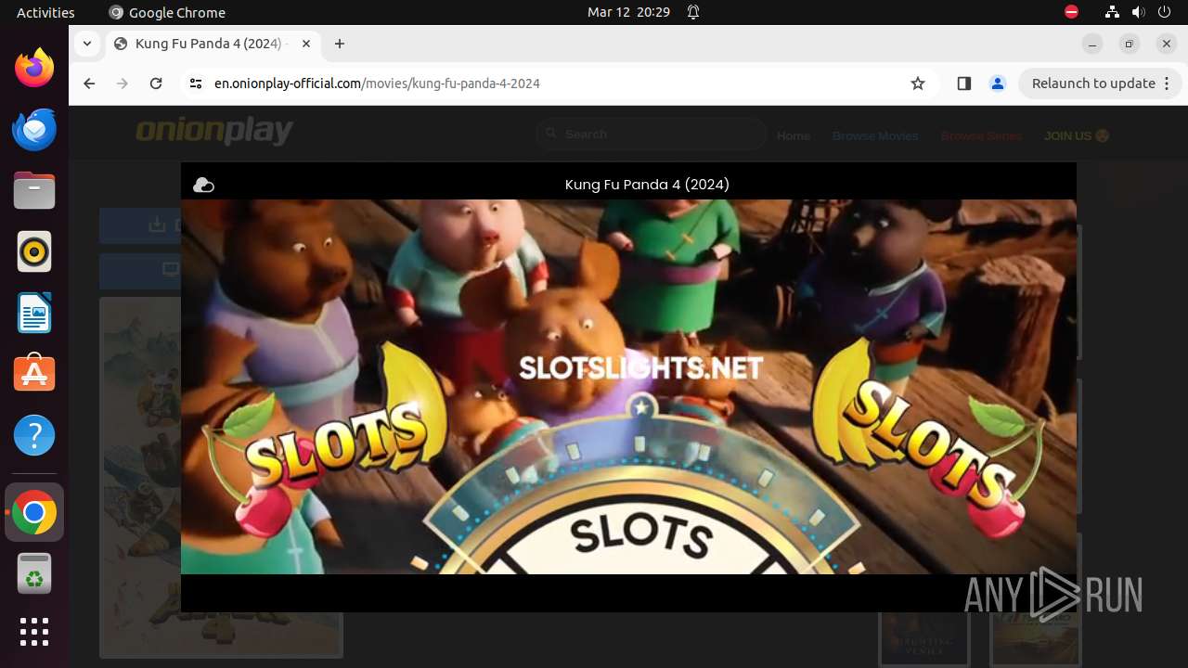
Task: Open Browse Movies menu link
Action: point(875,135)
